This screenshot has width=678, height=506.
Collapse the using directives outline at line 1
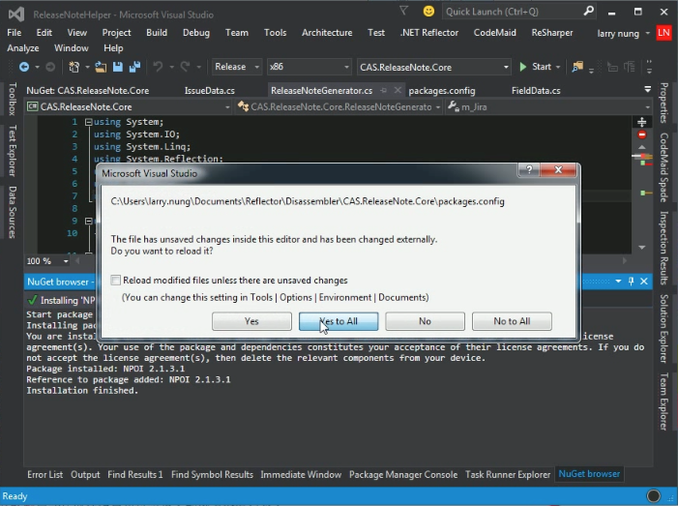89,122
